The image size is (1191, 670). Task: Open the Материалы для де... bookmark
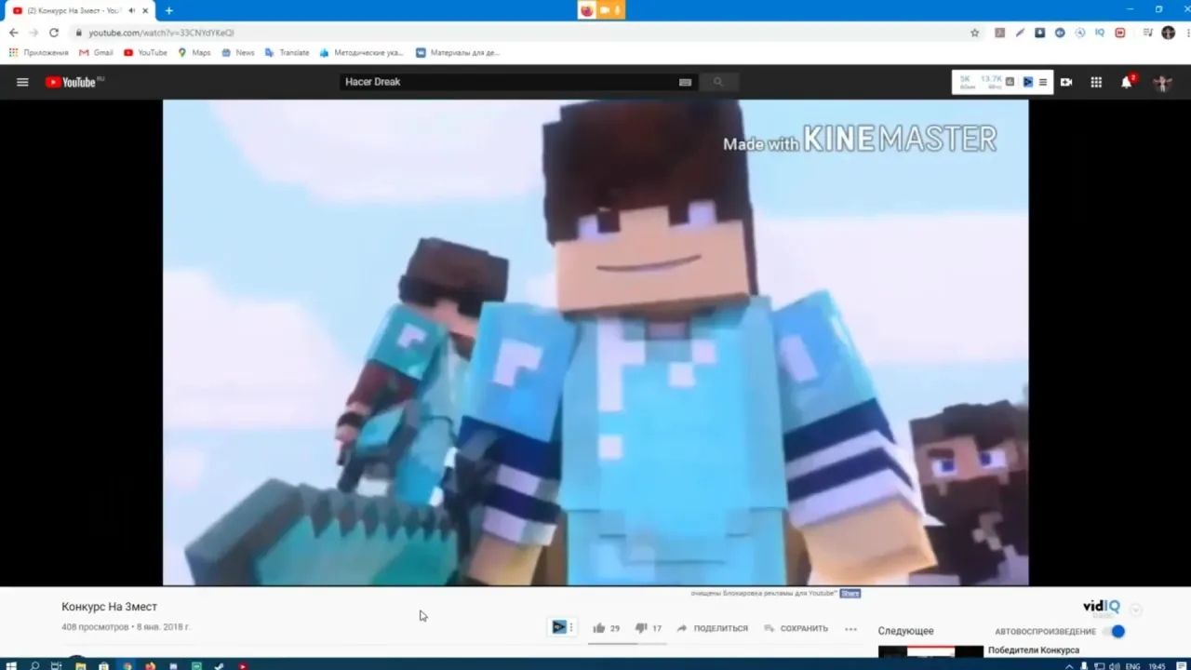458,53
